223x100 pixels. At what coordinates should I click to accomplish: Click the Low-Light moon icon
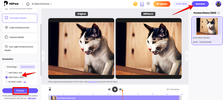[x=6, y=46]
